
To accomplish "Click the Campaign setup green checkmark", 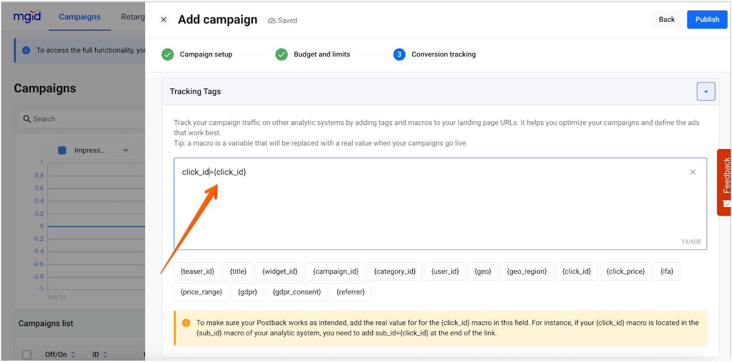I will point(168,54).
